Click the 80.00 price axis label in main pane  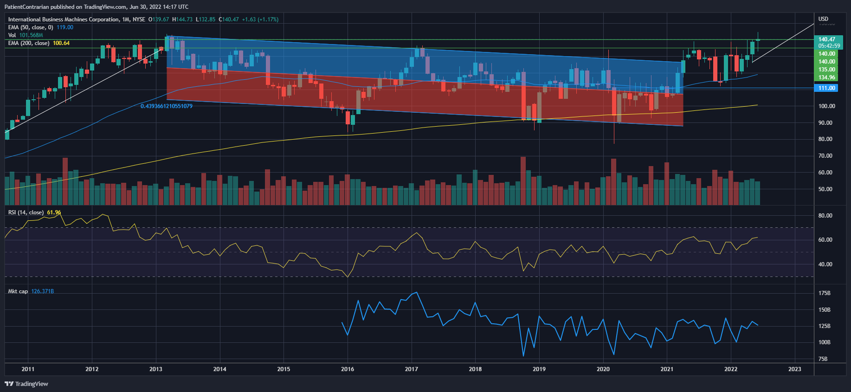[x=825, y=139]
